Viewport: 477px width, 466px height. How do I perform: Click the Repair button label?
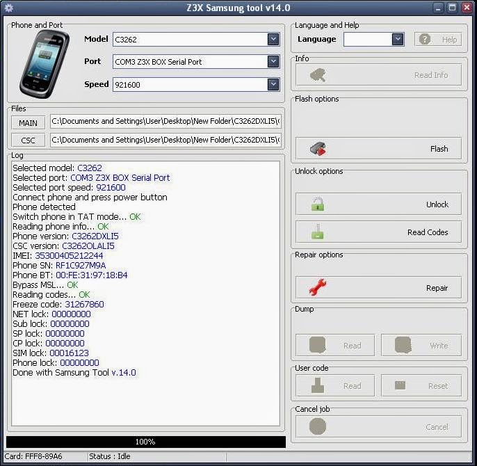437,288
